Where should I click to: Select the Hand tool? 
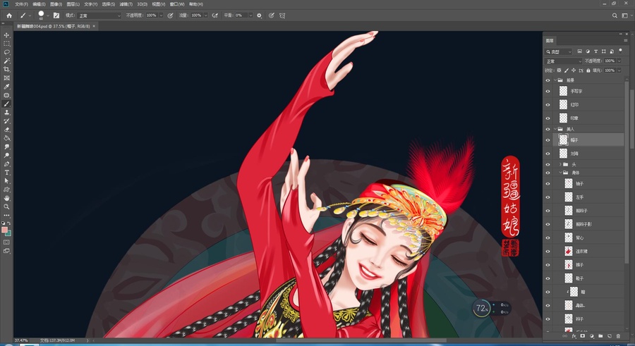6,198
